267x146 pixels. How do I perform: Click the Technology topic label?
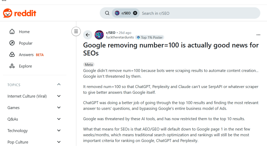coord(17,131)
